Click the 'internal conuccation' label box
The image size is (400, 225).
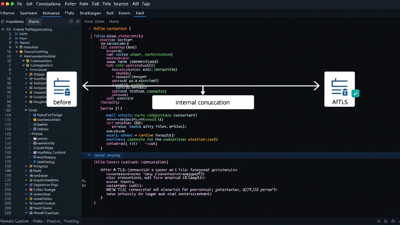coord(203,102)
